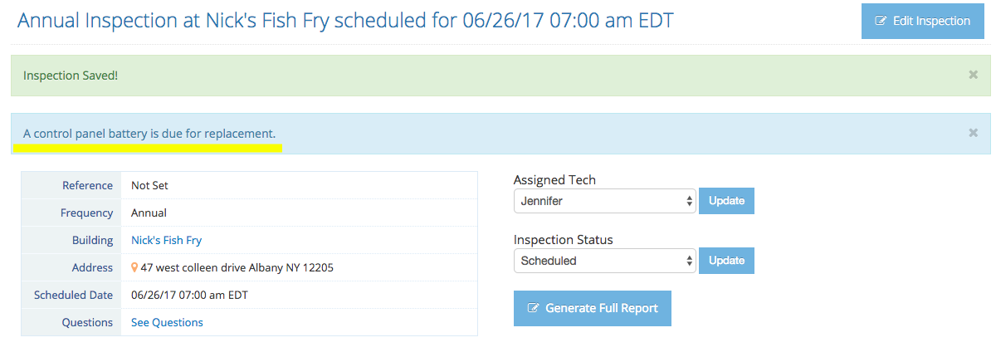Select the Annual Inspection page heading
Image resolution: width=996 pixels, height=357 pixels.
click(345, 20)
